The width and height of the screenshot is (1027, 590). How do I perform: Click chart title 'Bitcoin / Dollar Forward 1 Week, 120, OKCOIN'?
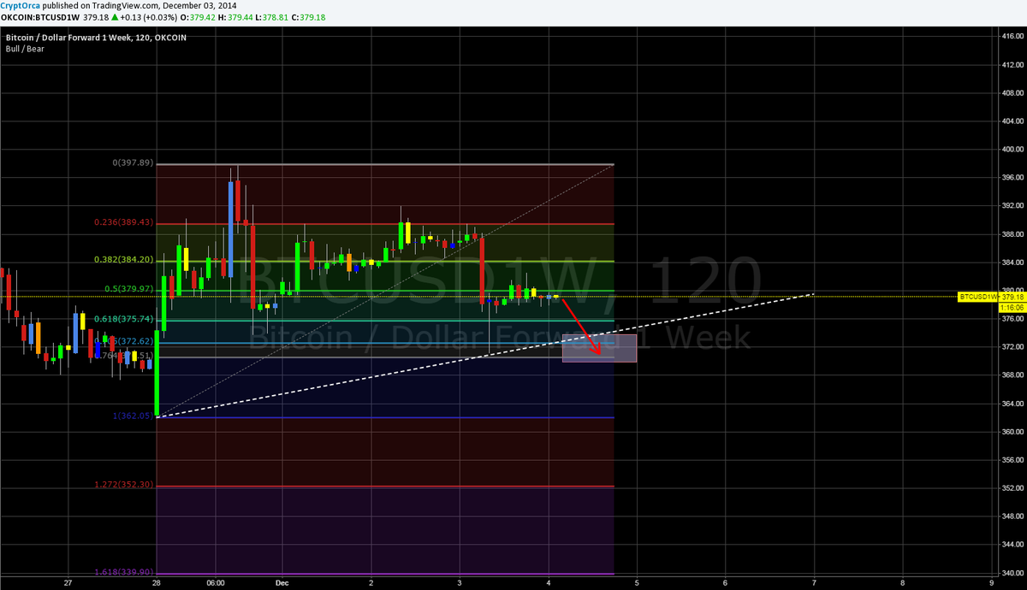(x=97, y=38)
